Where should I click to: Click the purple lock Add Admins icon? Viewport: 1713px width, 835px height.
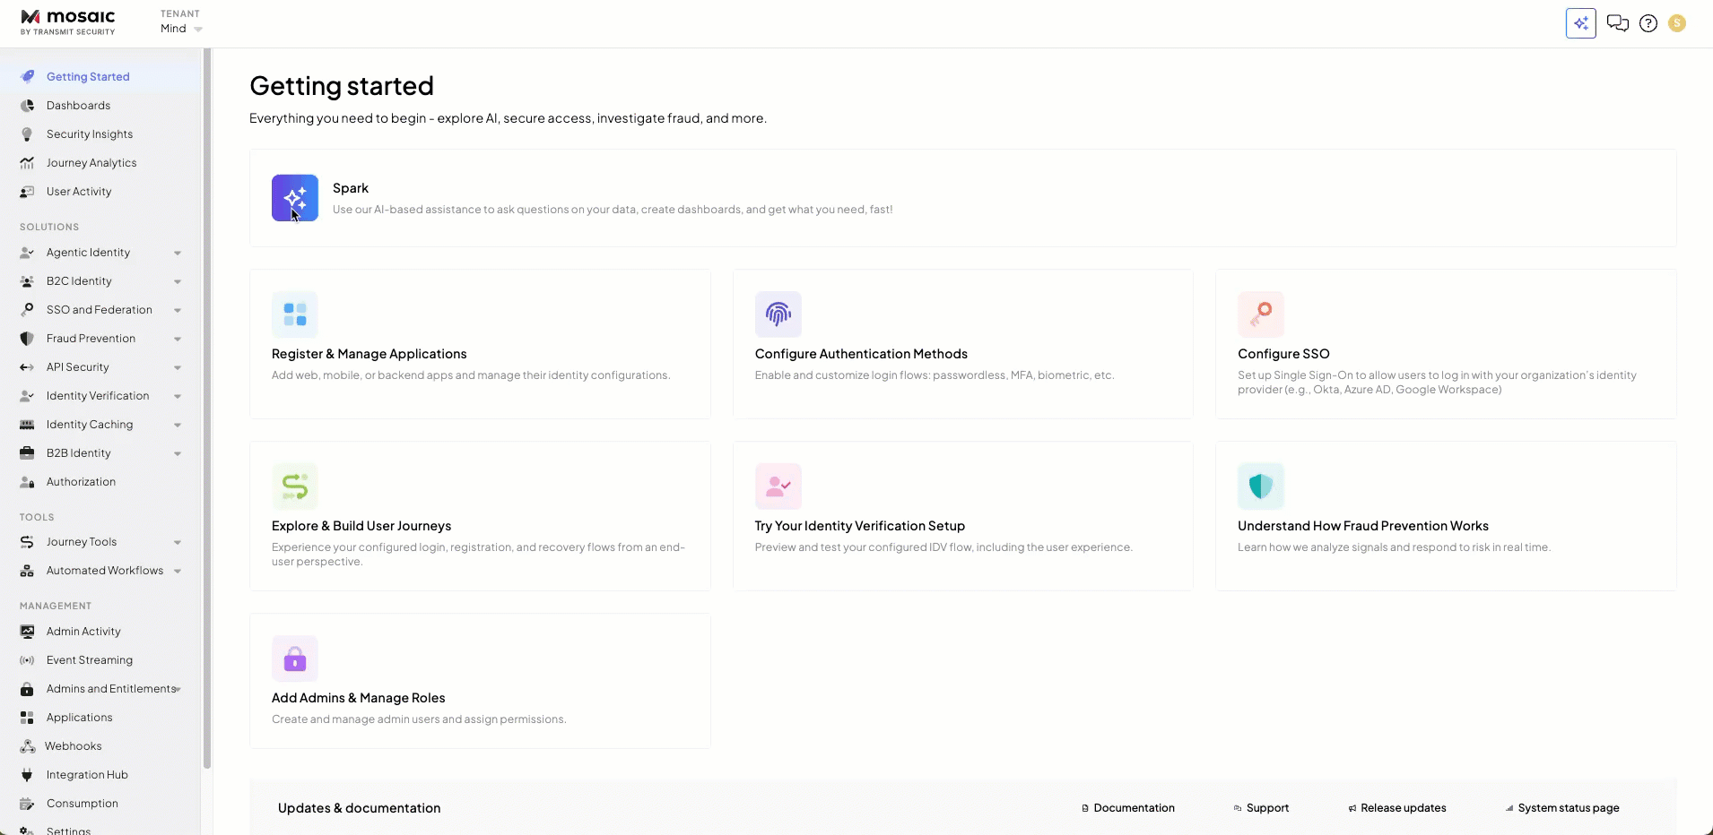click(x=295, y=659)
